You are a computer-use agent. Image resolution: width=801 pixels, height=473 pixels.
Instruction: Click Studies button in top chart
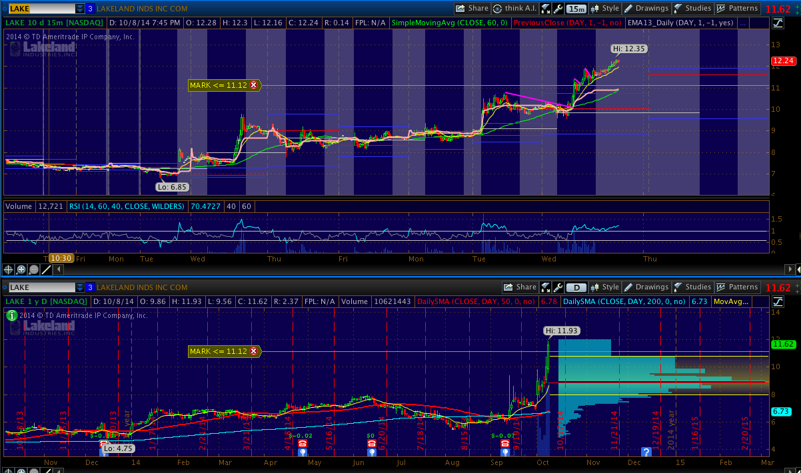692,9
